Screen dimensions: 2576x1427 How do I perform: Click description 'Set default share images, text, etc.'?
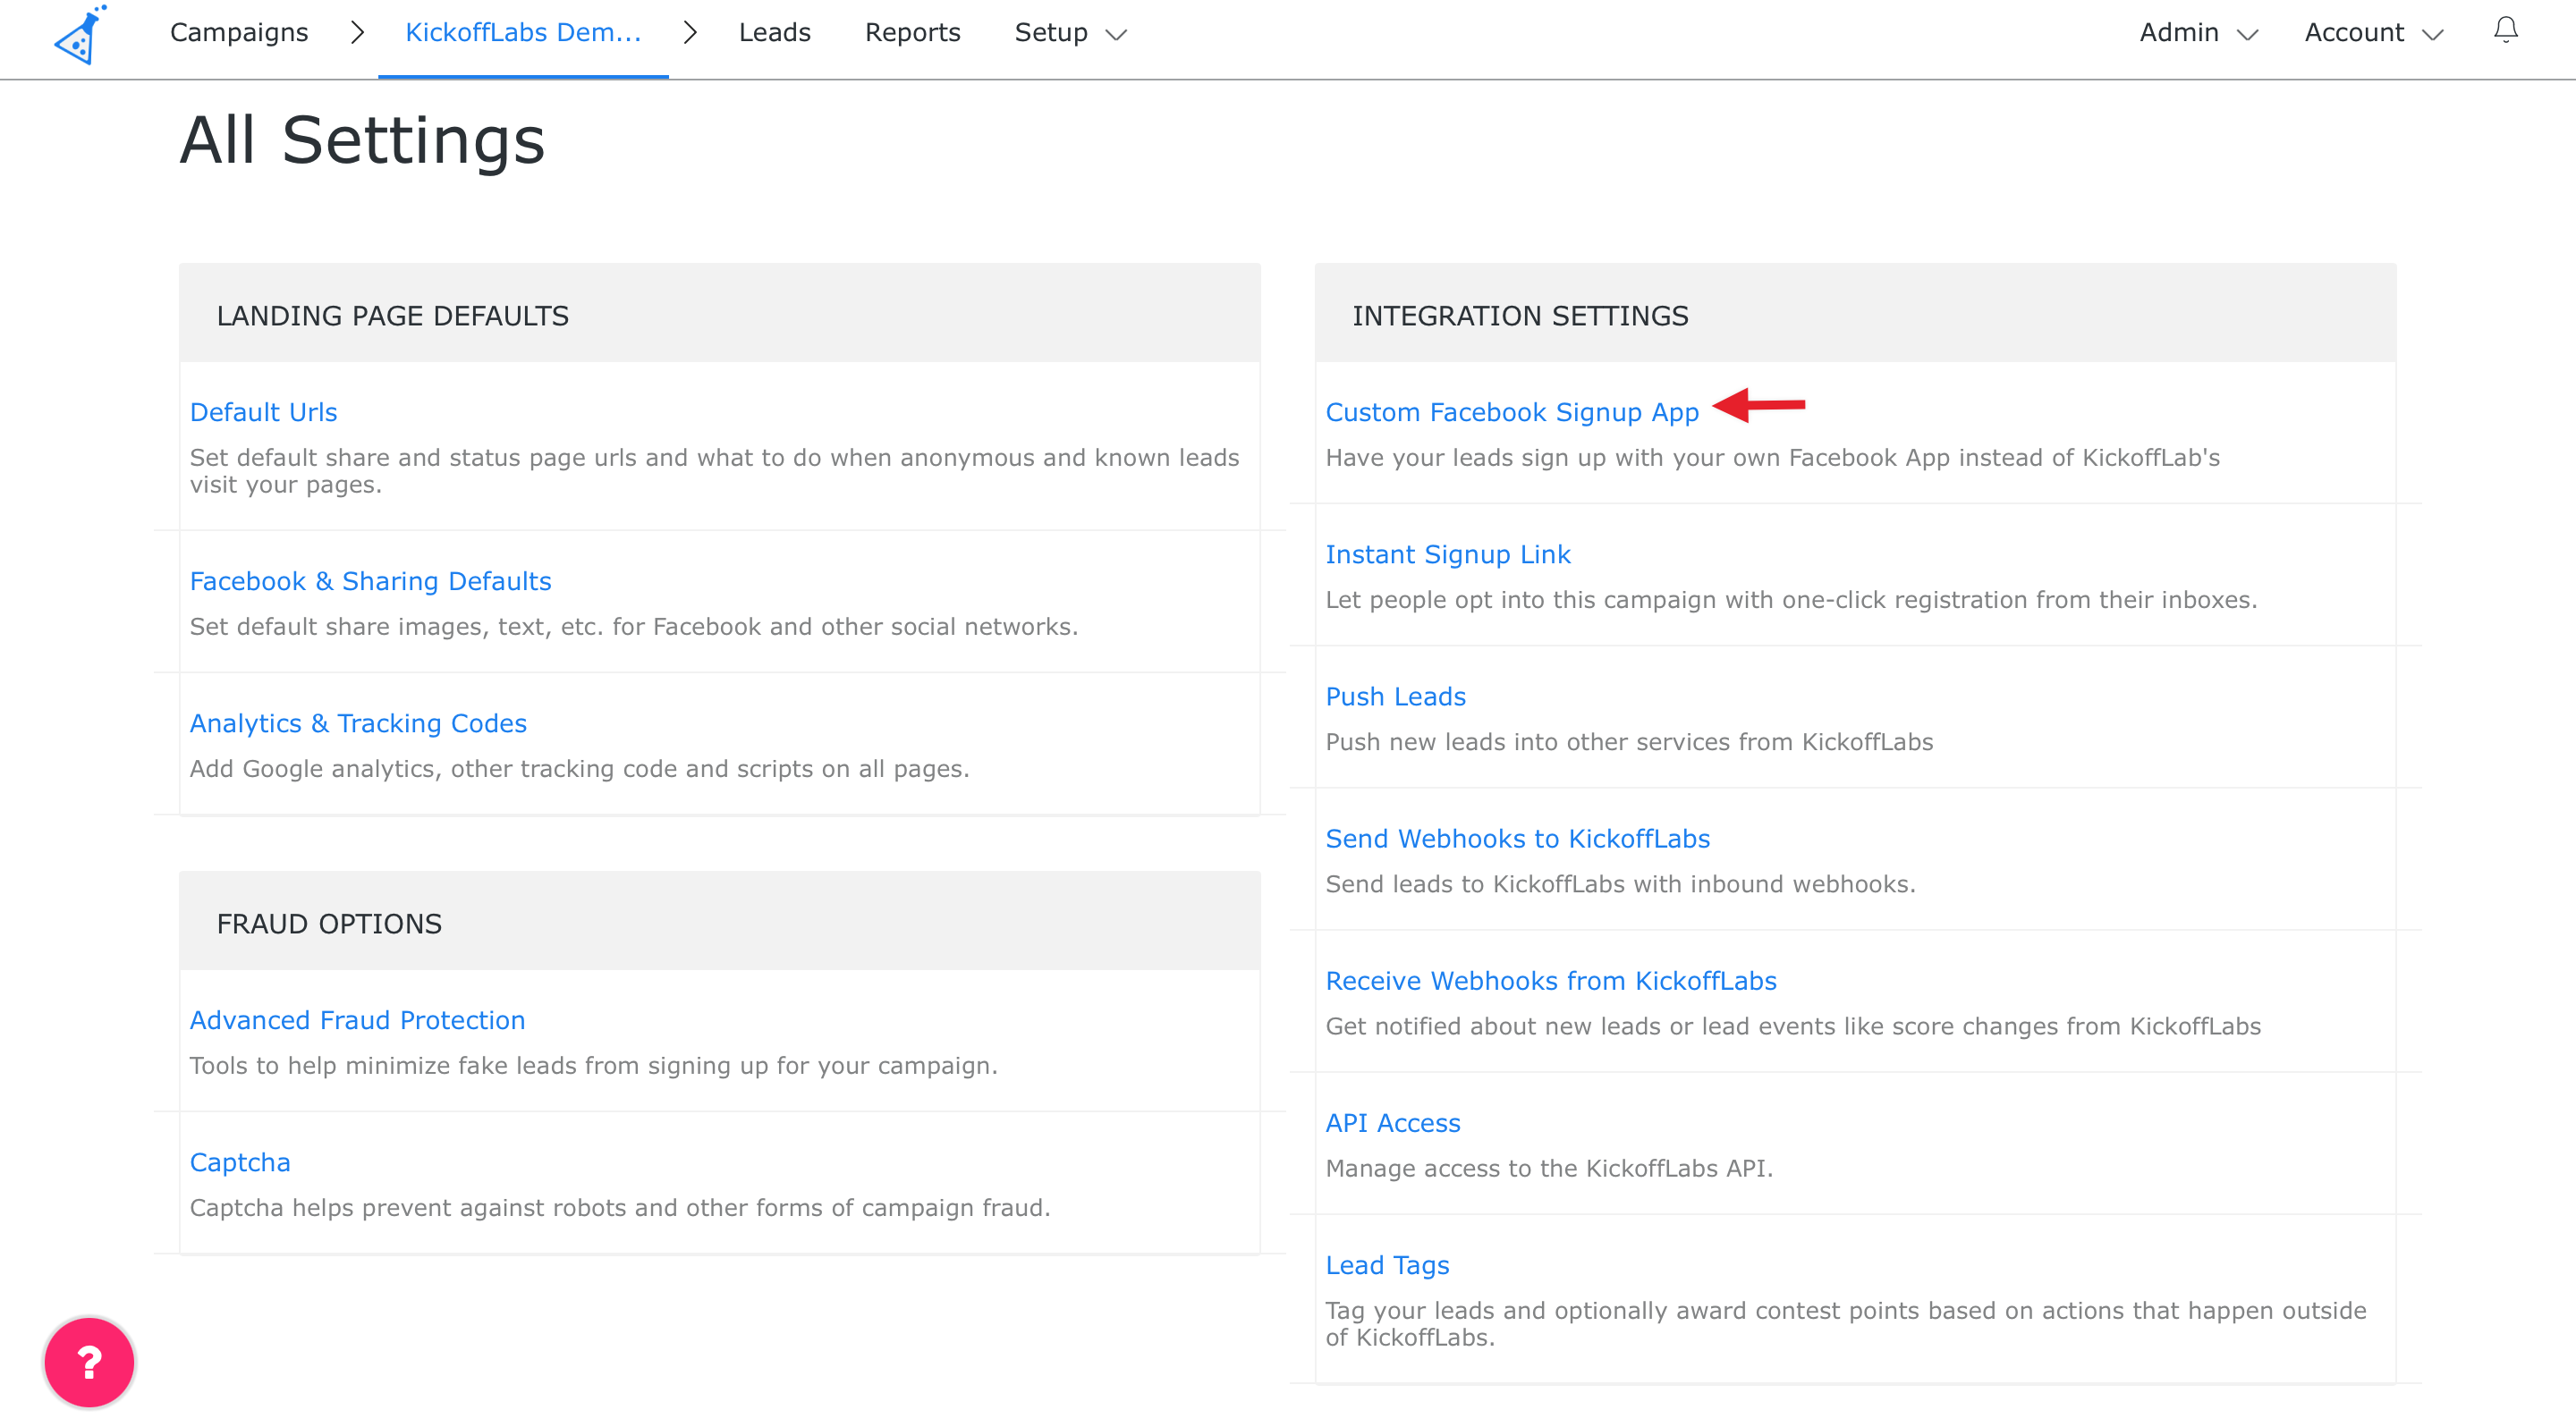(634, 627)
